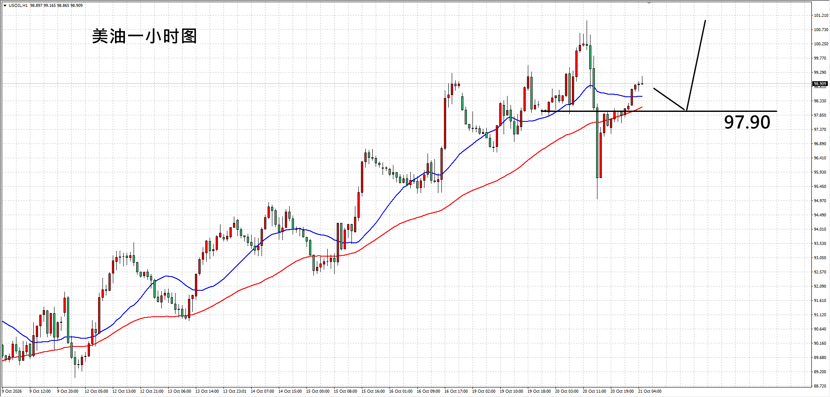The image size is (830, 397).
Task: Click time axis label 15 Oct 08:00
Action: tap(345, 391)
